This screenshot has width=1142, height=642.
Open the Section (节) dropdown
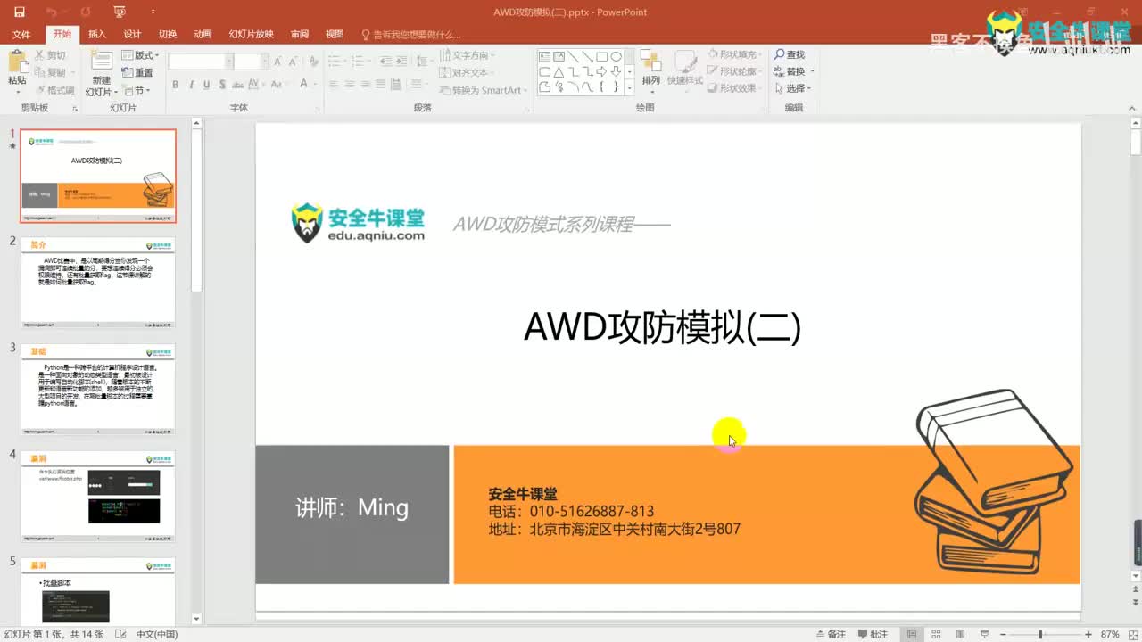(x=137, y=90)
